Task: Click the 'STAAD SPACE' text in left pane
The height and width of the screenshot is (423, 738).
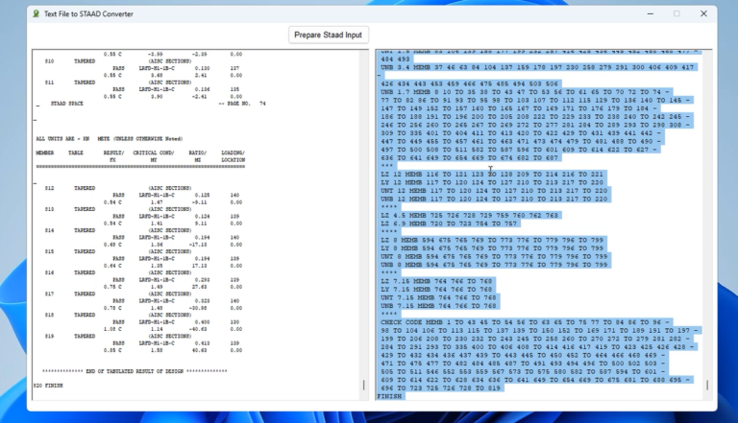Action: 67,104
